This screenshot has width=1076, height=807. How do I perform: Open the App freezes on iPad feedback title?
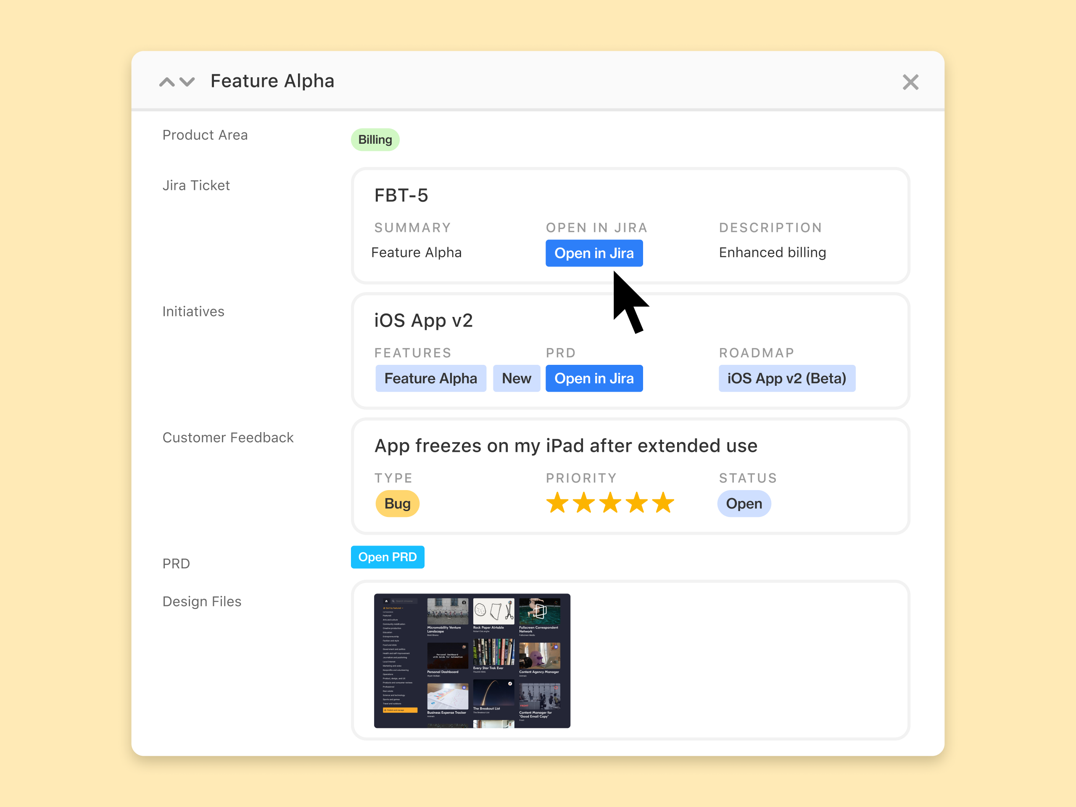[x=566, y=446]
